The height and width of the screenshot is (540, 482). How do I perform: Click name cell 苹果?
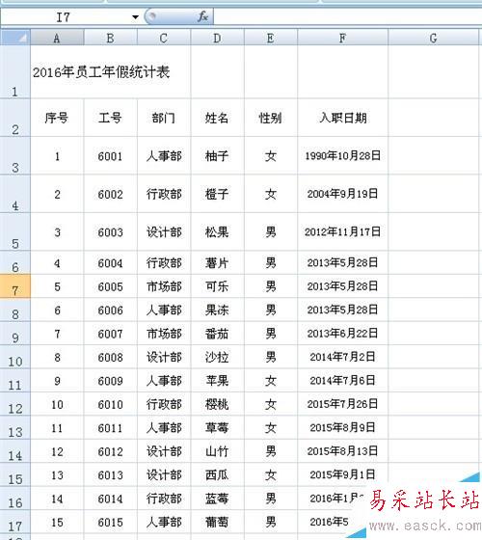tap(217, 381)
